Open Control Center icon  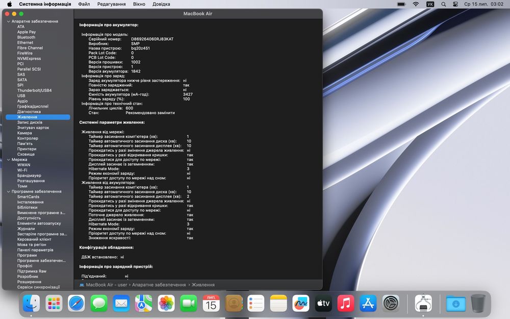pos(455,4)
